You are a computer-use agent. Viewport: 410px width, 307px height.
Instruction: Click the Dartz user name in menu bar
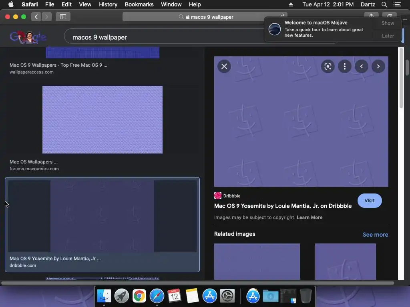click(x=368, y=4)
